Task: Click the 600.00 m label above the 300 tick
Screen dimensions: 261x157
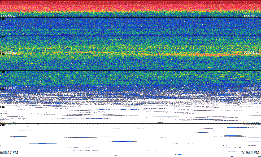Action: [8, 52]
